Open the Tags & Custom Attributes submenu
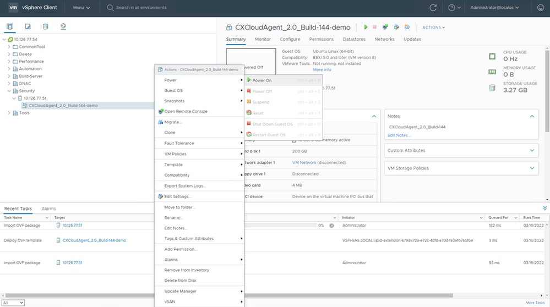 coord(200,238)
